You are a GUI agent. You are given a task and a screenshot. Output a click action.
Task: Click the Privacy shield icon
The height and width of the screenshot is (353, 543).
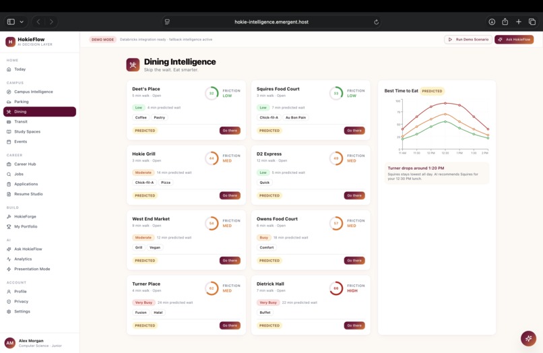click(x=9, y=302)
